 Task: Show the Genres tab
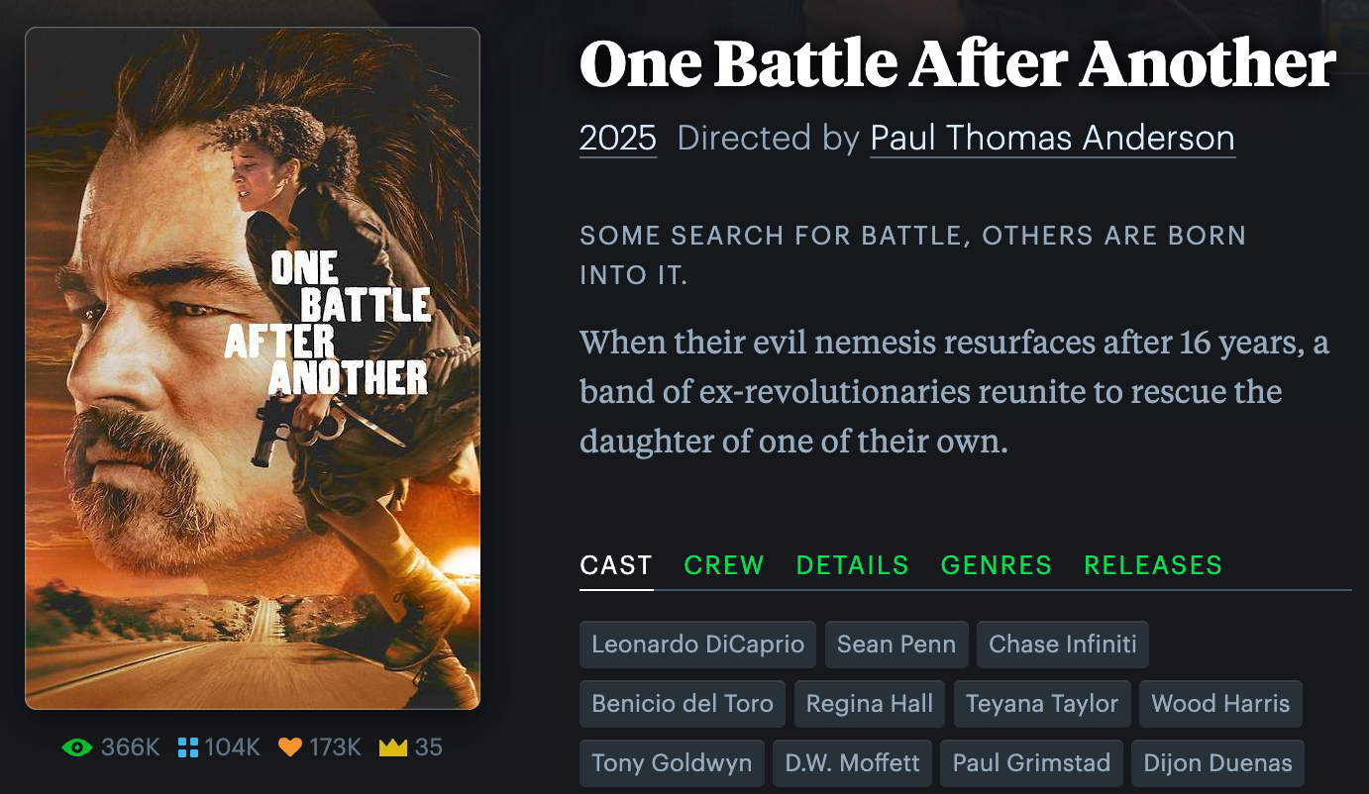tap(996, 565)
